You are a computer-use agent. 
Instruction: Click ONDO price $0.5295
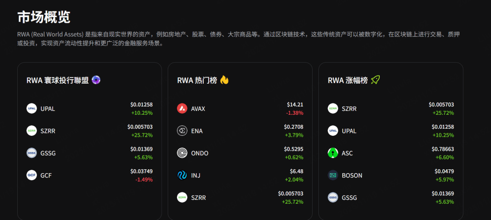294,149
